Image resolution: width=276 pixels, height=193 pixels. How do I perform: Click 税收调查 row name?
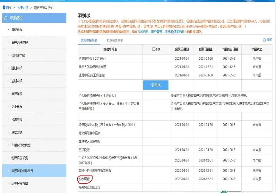[x=84, y=179]
